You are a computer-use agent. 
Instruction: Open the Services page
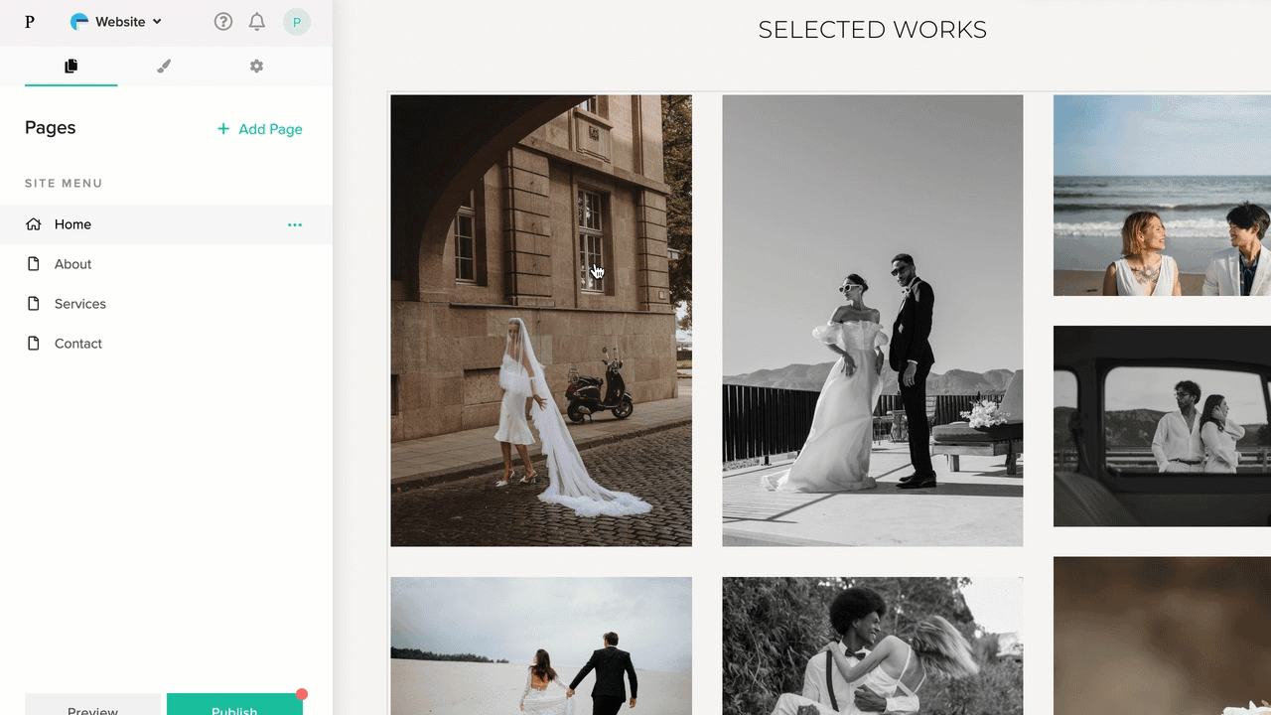tap(80, 303)
